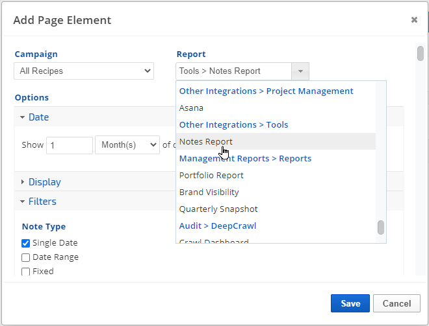This screenshot has height=326, width=429.
Task: Uncheck the Single Date checkbox
Action: click(x=26, y=243)
